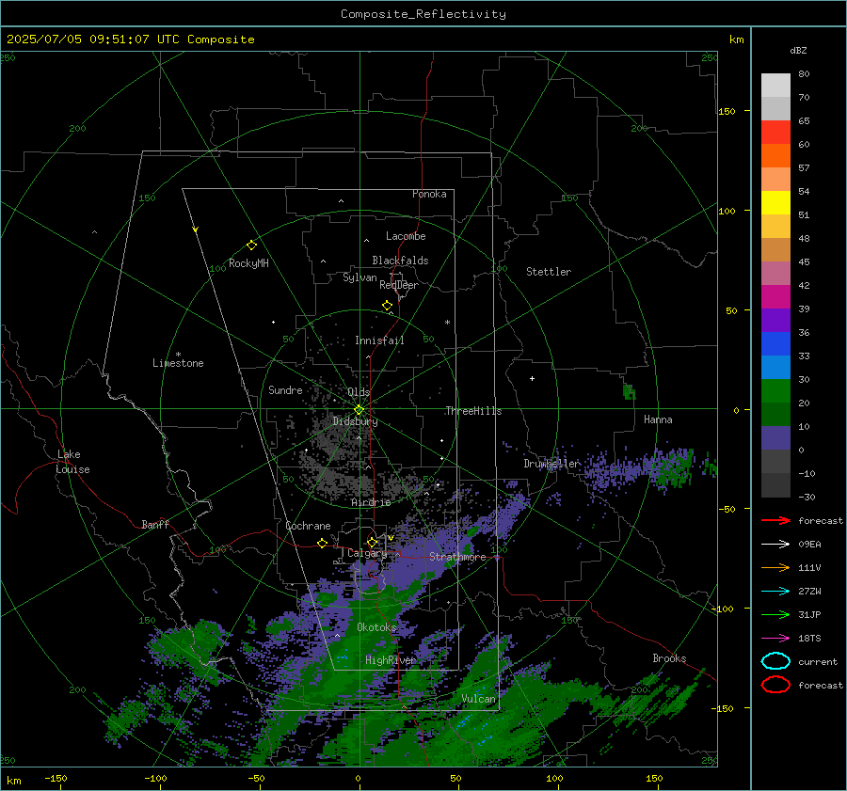847x791 pixels.
Task: Click the white plus marker east of ThreeHills
Action: click(532, 378)
